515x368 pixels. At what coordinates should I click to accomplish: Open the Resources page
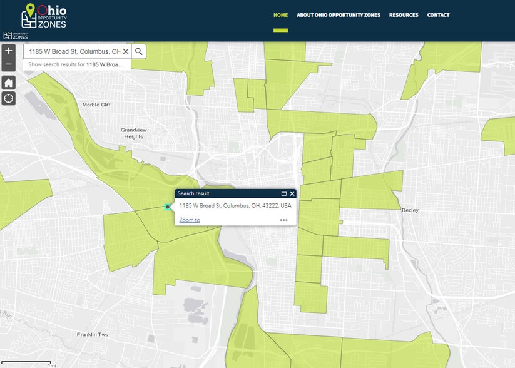(x=404, y=15)
